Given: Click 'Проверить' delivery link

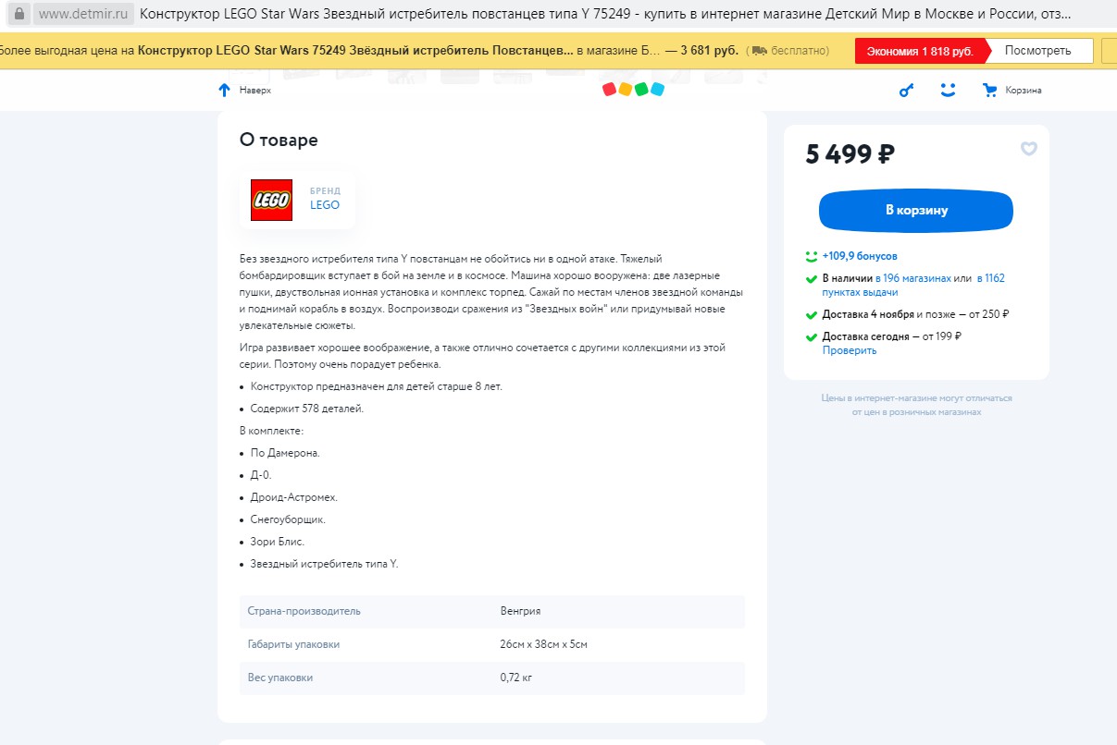Looking at the screenshot, I should (x=849, y=350).
